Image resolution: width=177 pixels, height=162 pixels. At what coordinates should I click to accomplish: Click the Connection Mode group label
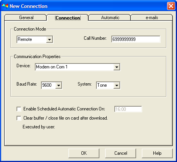tap(30, 29)
